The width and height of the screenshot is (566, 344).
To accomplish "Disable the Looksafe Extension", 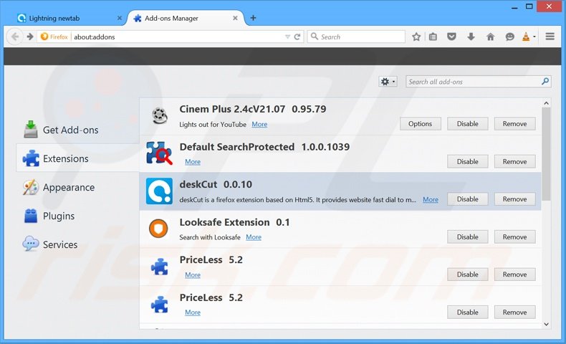I will click(x=467, y=237).
